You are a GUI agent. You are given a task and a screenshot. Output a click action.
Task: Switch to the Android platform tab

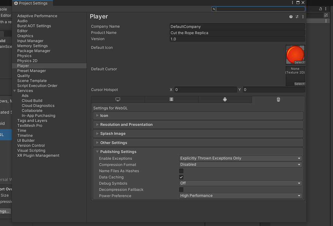[x=225, y=100]
